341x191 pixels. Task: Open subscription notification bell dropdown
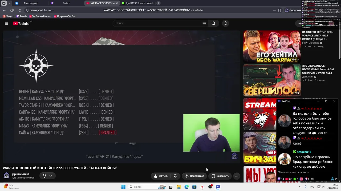(x=47, y=176)
